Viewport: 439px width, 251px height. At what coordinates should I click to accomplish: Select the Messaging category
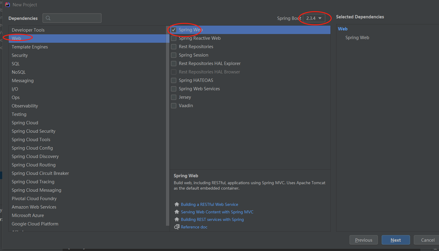pos(87,81)
